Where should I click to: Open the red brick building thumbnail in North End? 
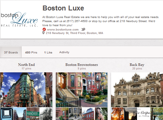pyautogui.click(x=20, y=114)
